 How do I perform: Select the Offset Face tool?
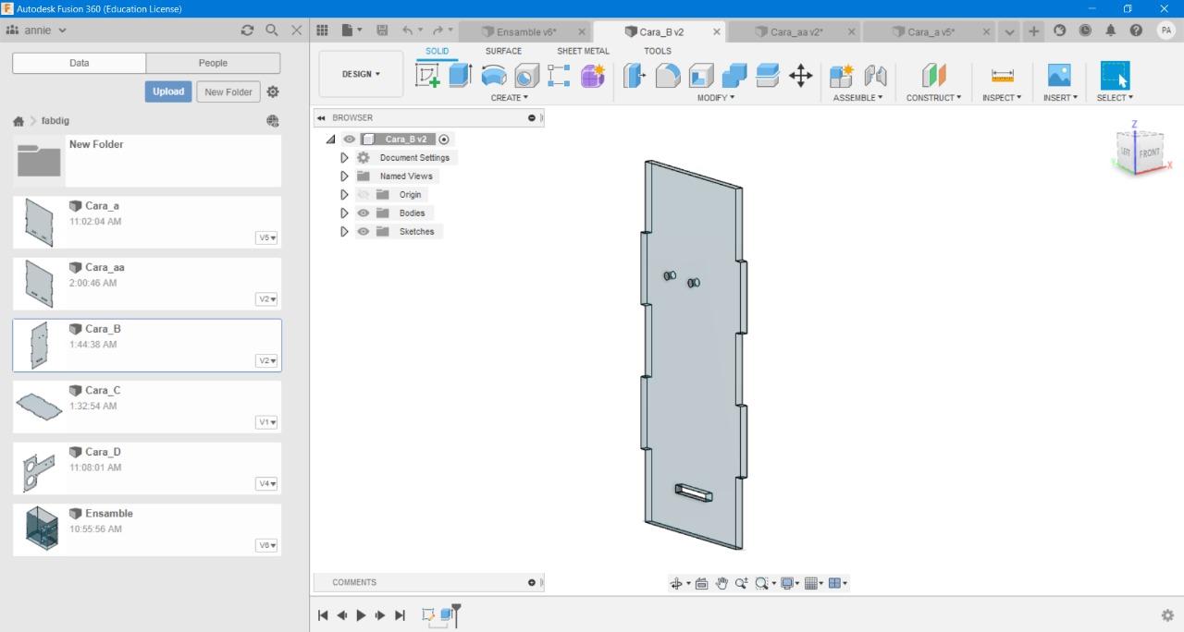point(768,76)
